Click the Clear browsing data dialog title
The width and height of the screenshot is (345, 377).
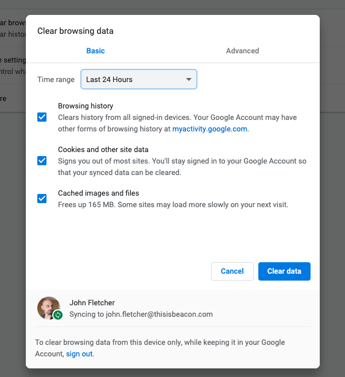75,31
